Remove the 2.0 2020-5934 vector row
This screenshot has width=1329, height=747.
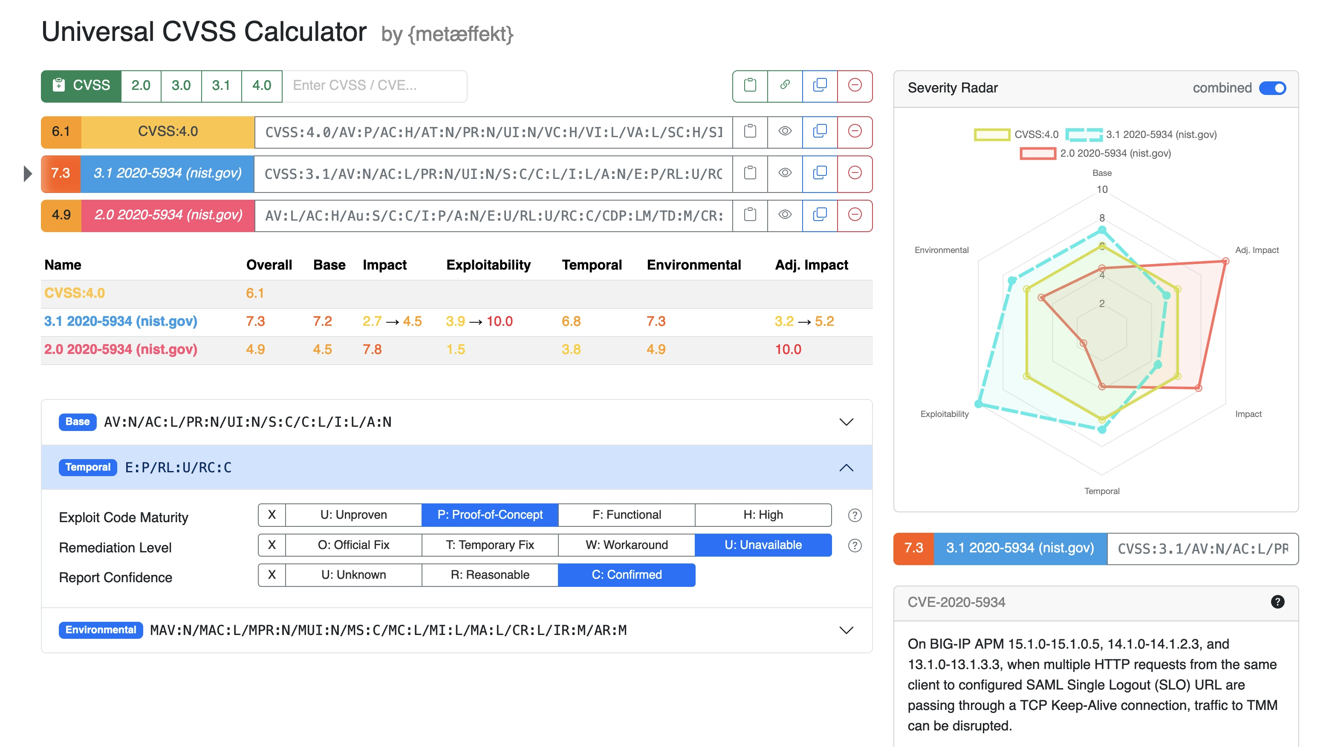pos(855,215)
